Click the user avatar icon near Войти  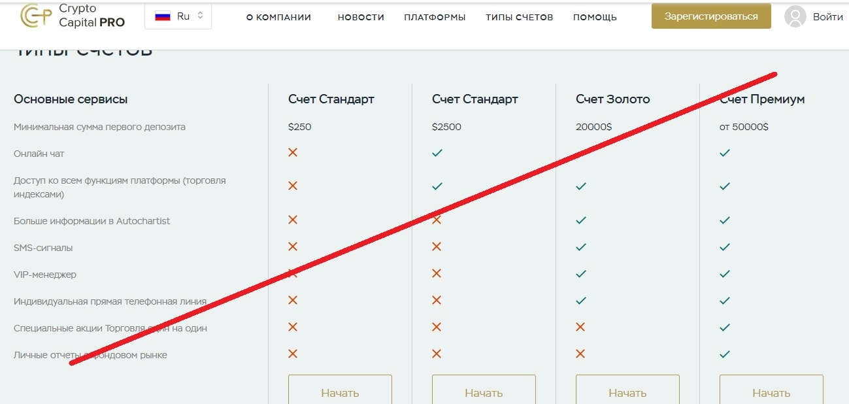coord(795,16)
